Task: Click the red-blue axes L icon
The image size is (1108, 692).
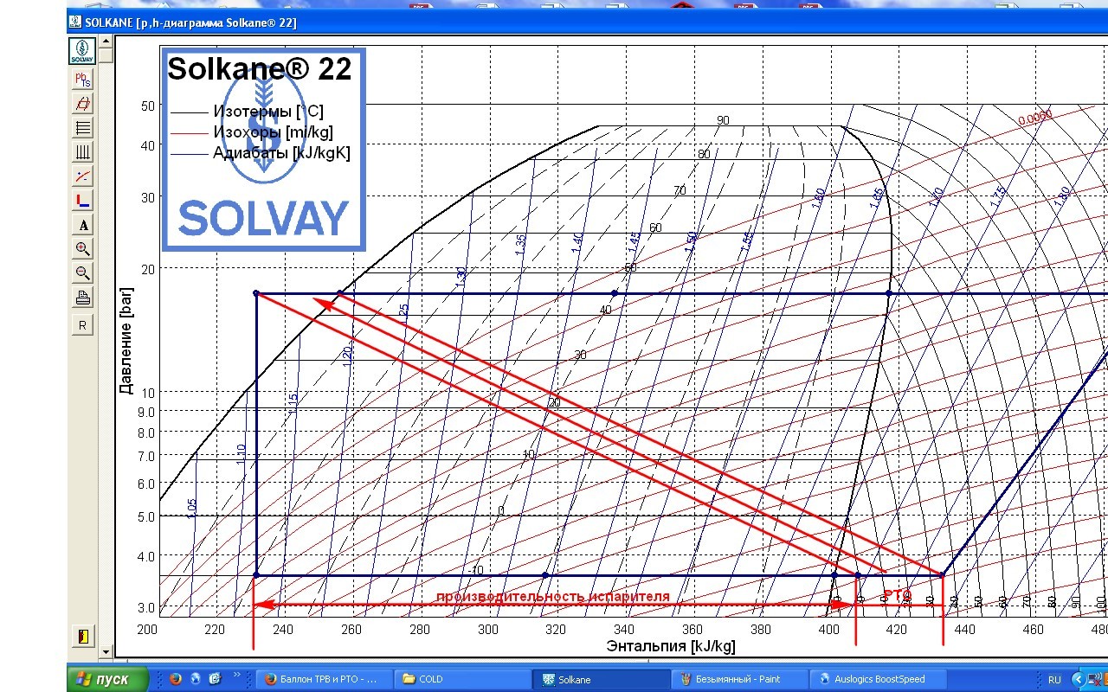Action: [82, 201]
